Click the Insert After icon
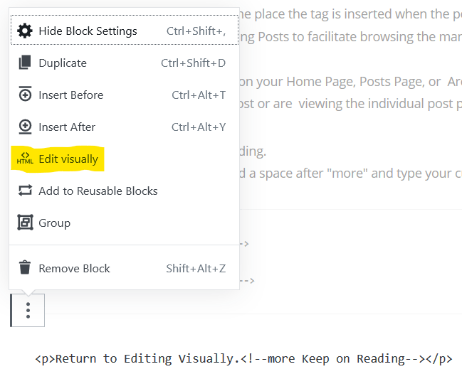The image size is (462, 374). pyautogui.click(x=25, y=127)
